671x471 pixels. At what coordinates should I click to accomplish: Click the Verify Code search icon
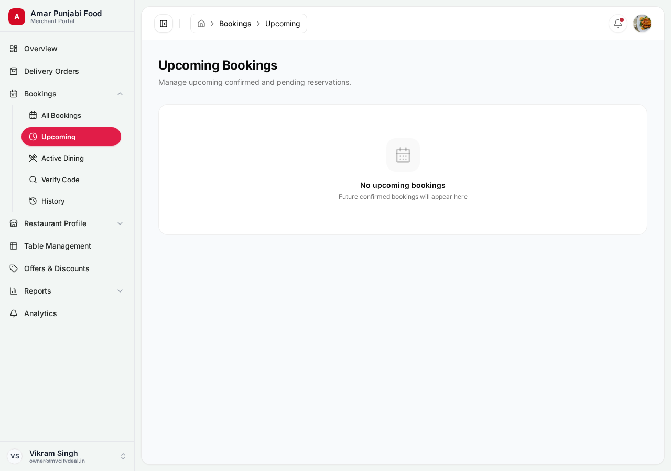[x=33, y=180]
